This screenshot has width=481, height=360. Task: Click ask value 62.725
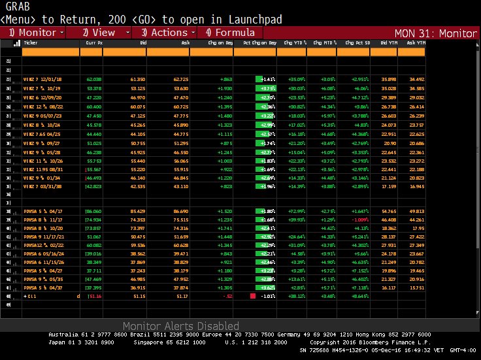(181, 80)
